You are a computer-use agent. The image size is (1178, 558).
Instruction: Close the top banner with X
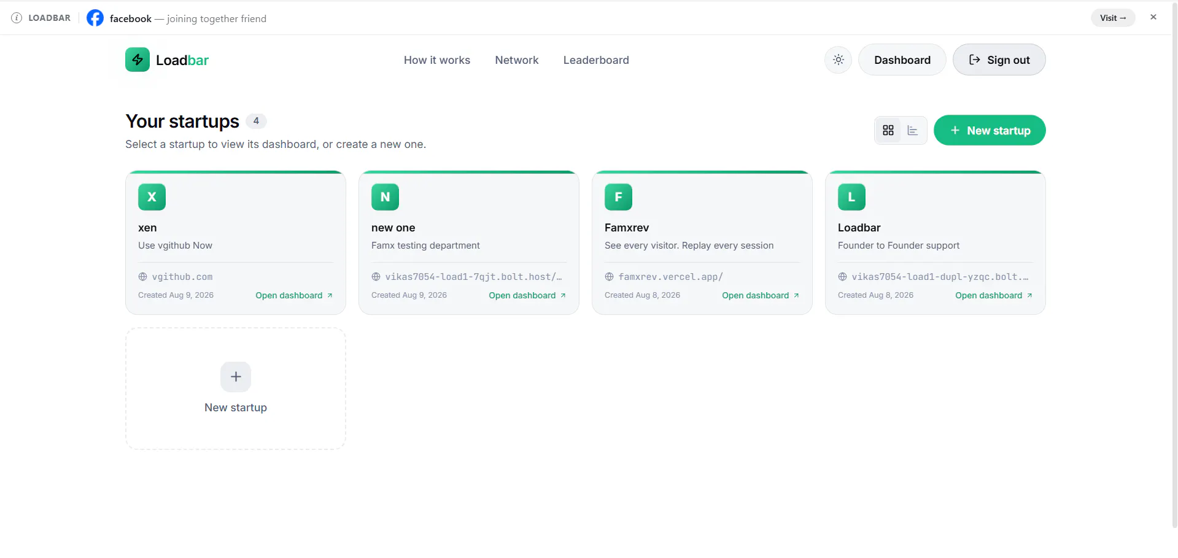coord(1153,17)
